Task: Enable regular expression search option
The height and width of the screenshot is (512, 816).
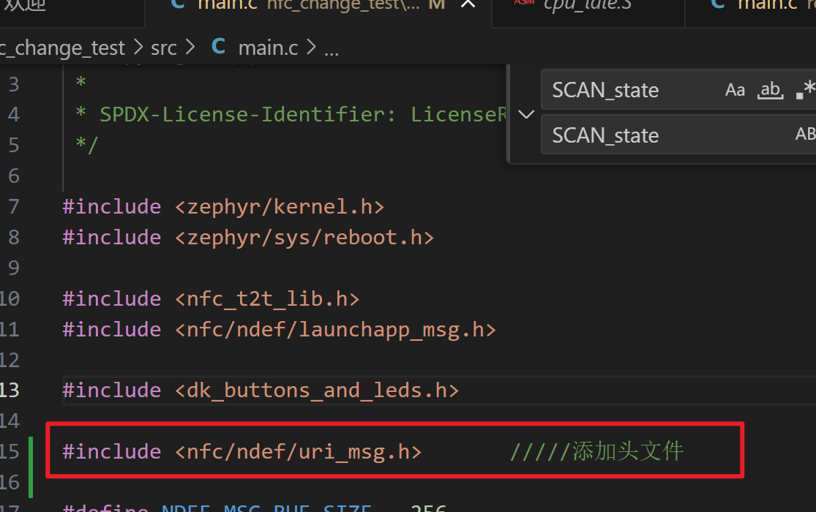Action: 805,90
